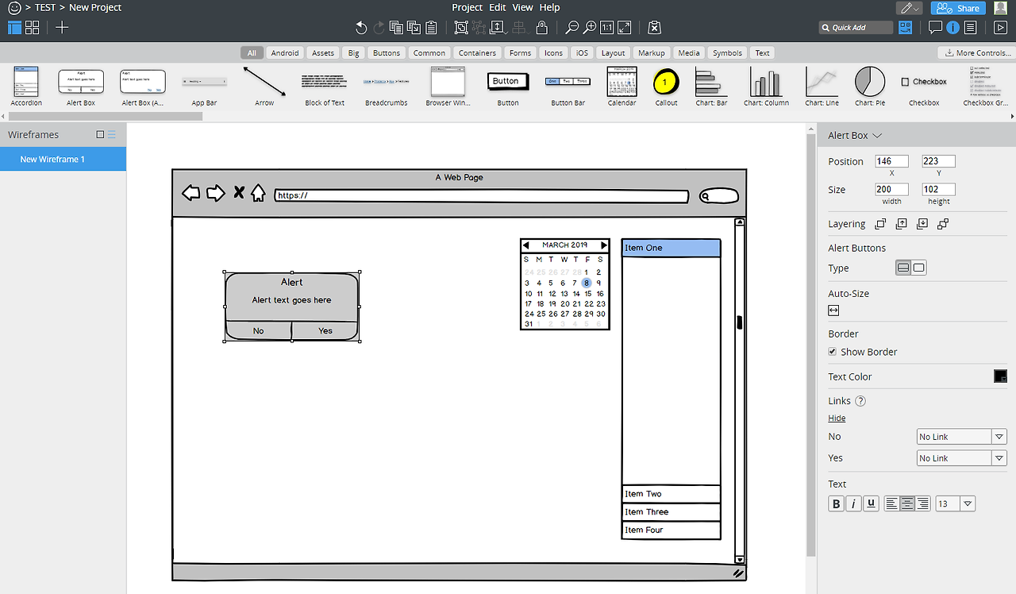Zoom in on the canvas
The height and width of the screenshot is (594, 1016).
coord(590,28)
